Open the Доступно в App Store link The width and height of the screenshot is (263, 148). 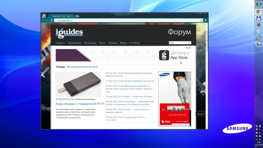pyautogui.click(x=180, y=56)
